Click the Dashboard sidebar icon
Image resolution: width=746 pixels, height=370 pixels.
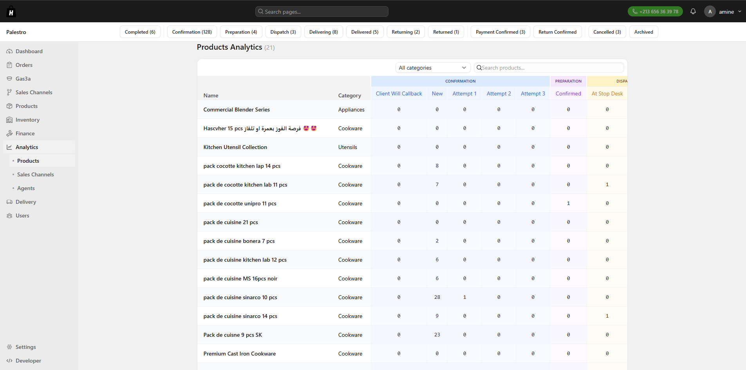(9, 51)
